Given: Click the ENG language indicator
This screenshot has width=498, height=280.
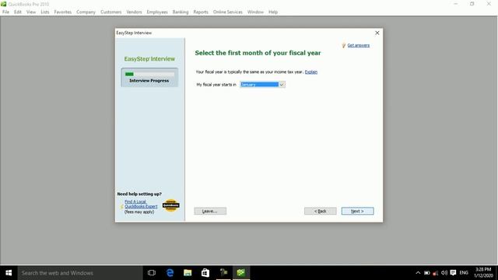Looking at the screenshot, I should point(464,273).
